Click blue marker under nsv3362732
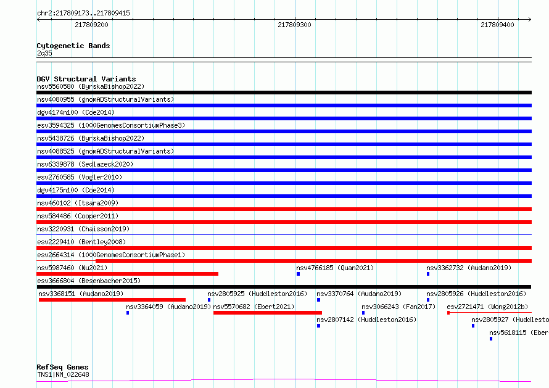The image size is (549, 388). [x=428, y=274]
